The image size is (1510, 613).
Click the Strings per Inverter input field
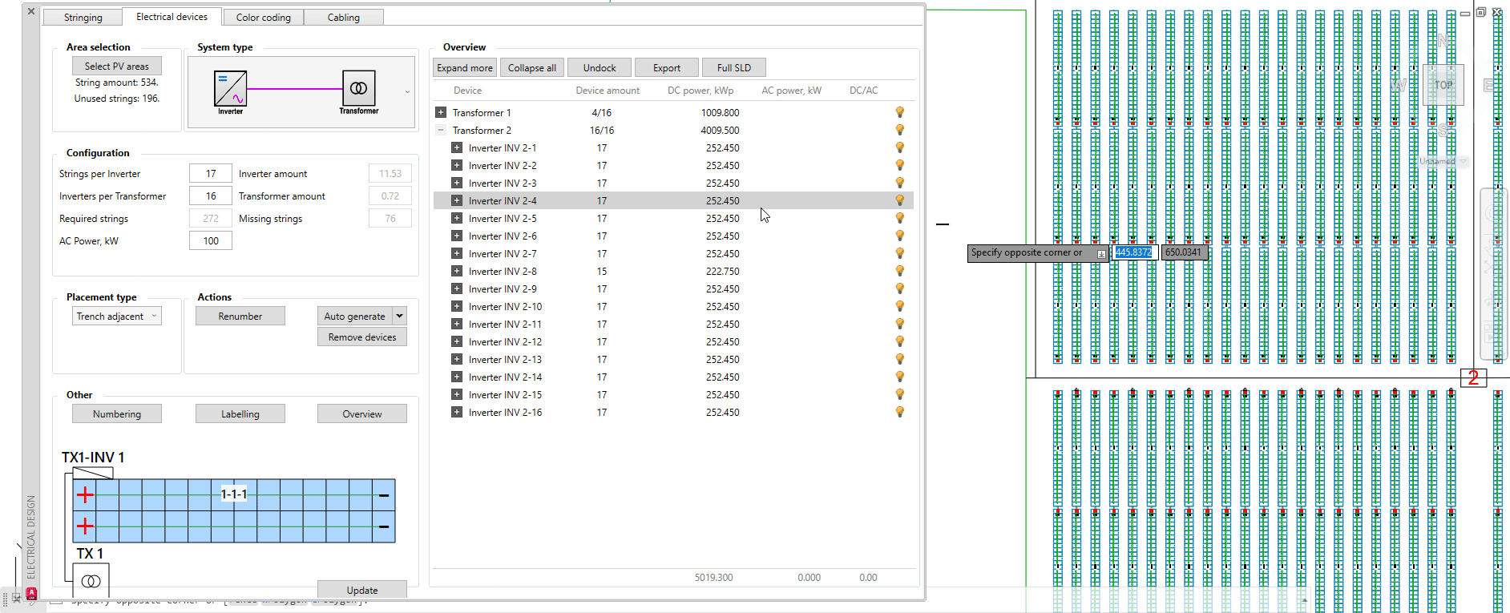click(210, 174)
